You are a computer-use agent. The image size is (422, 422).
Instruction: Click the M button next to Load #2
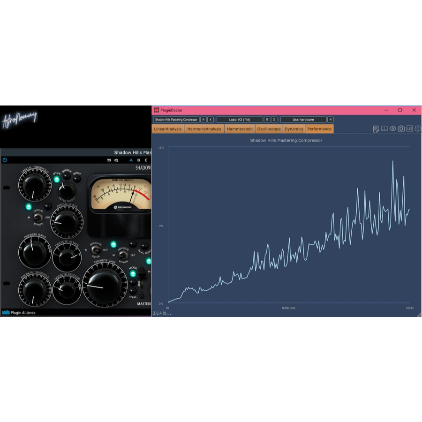(267, 120)
